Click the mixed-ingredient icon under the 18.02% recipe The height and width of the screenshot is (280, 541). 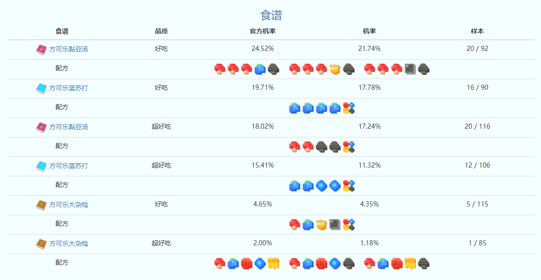point(349,147)
